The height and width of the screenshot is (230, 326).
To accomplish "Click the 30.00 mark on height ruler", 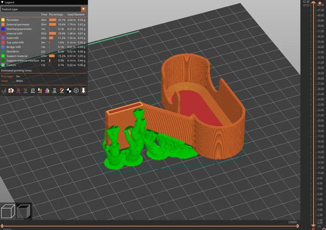I will [x=320, y=68].
